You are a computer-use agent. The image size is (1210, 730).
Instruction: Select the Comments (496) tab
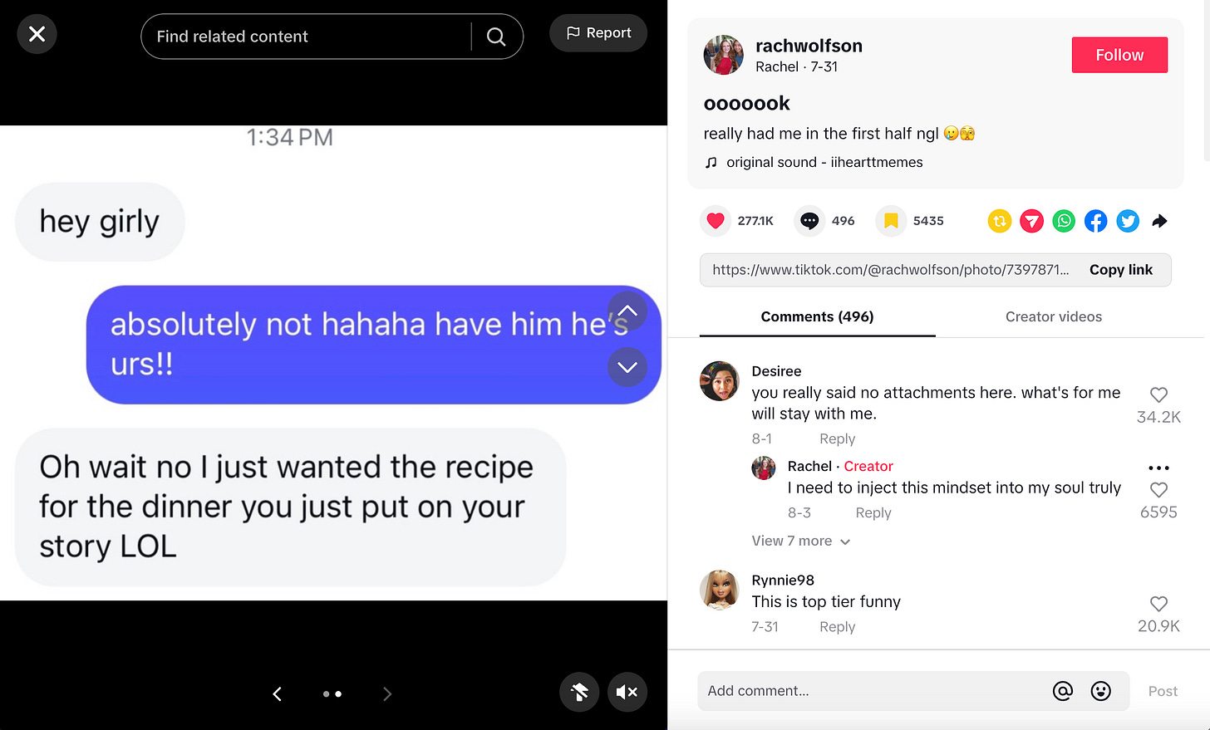pyautogui.click(x=818, y=317)
